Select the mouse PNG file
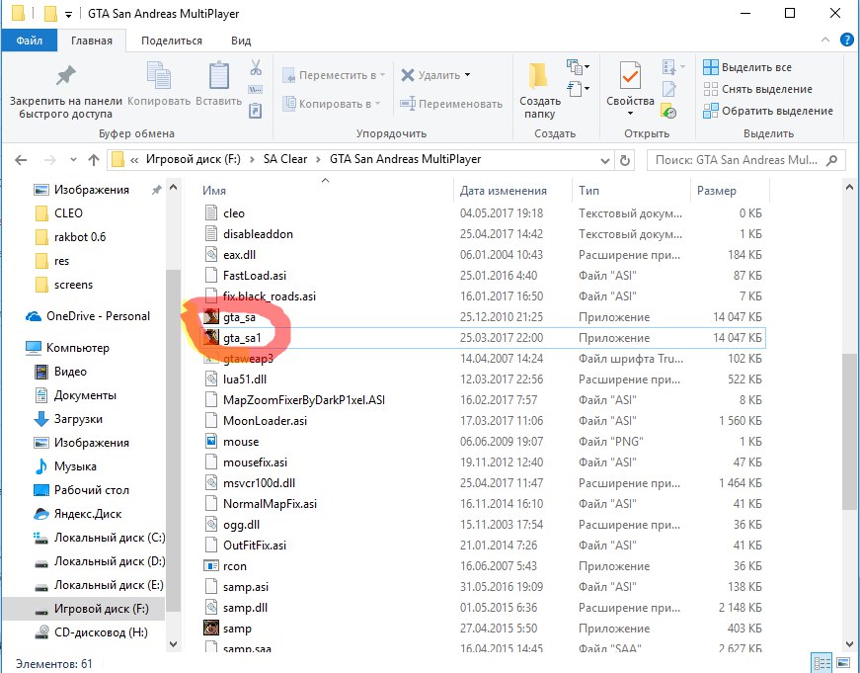The image size is (860, 673). 483,442
